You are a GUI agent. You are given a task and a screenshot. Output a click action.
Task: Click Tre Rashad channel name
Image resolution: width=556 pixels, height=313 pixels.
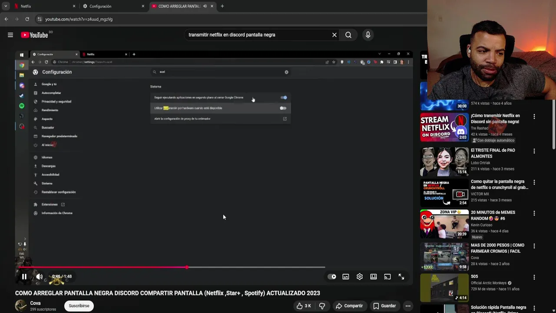[480, 128]
